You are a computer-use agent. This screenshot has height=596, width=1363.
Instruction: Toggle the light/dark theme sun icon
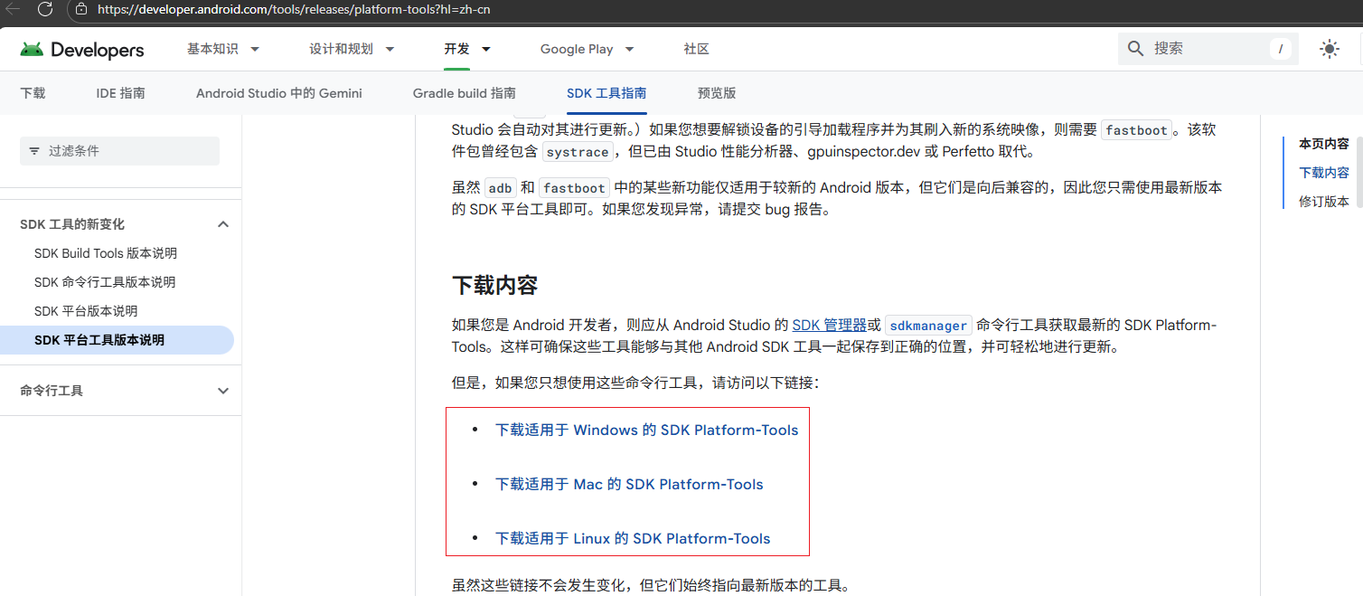coord(1329,50)
